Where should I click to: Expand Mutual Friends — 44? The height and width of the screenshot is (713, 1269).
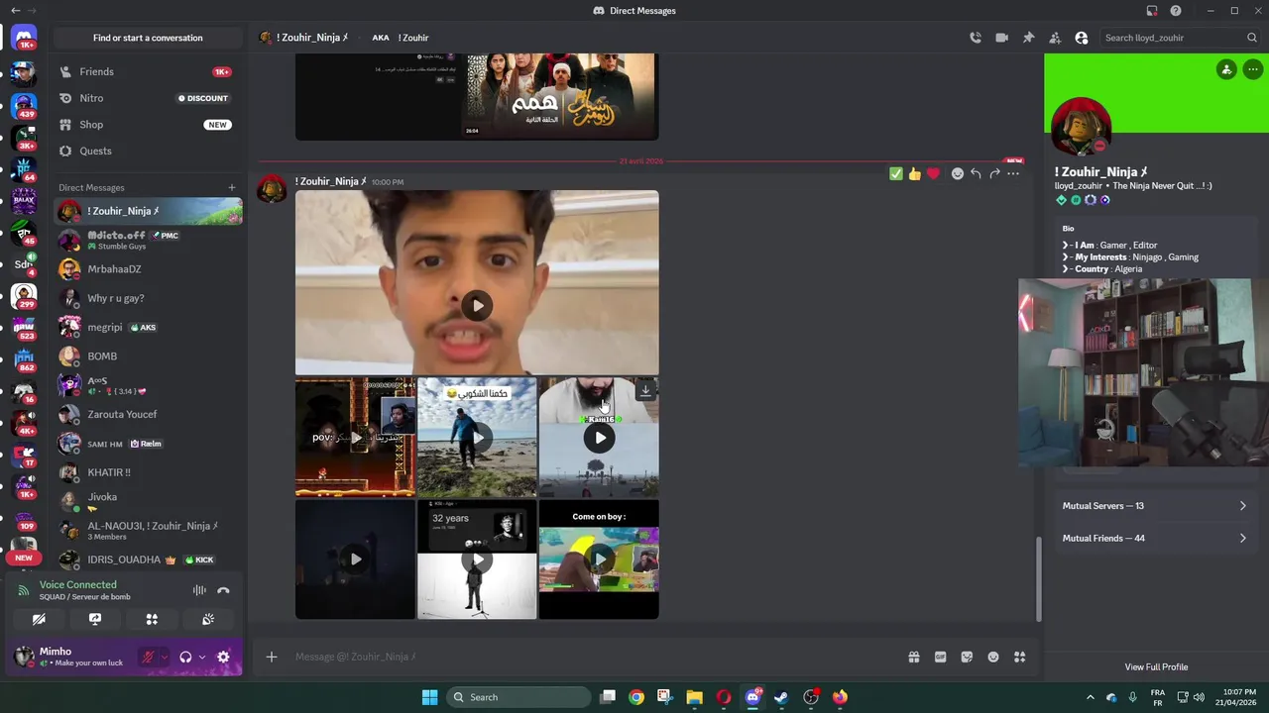1155,539
